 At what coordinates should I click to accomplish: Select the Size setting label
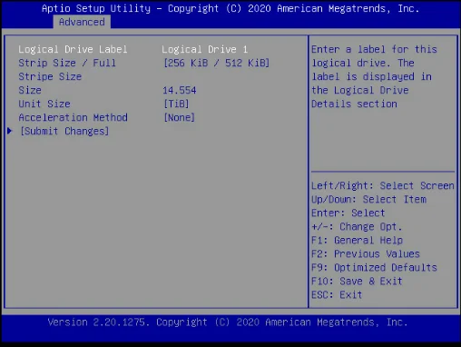pos(30,90)
